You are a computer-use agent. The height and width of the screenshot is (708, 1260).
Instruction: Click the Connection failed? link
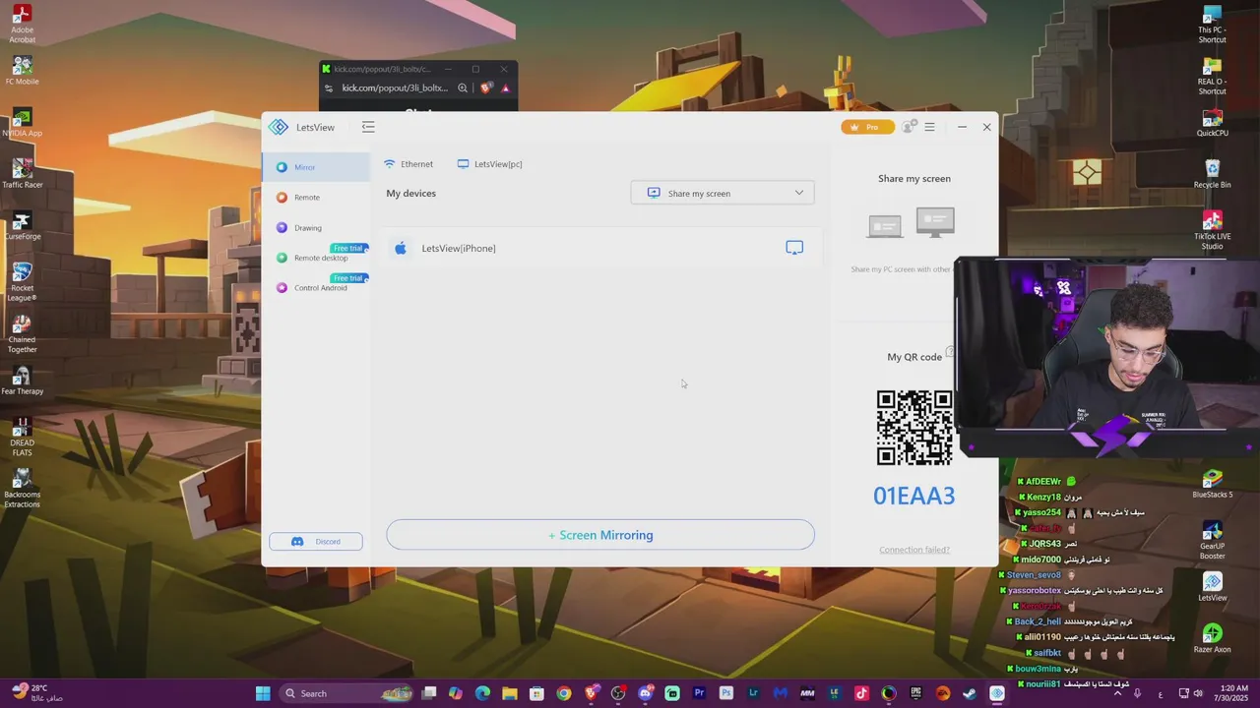(x=914, y=550)
